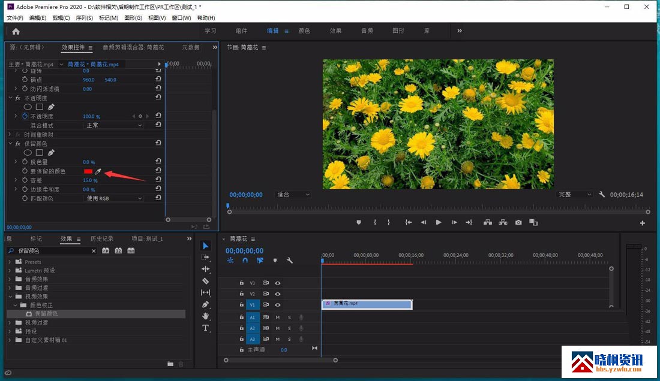Create rectangle mask under 保留颜色 effect

(40, 153)
